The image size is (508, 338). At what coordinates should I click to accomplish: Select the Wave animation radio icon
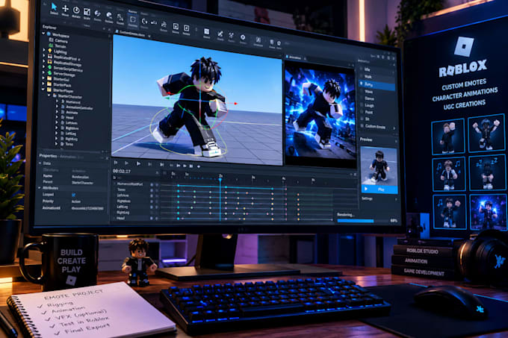(362, 91)
